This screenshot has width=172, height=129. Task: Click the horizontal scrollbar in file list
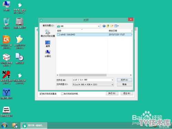point(94,75)
